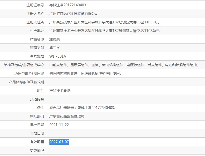Click the label 批准日期

(37, 125)
